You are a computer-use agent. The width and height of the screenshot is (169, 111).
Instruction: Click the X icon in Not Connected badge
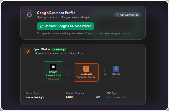pyautogui.click(x=118, y=15)
